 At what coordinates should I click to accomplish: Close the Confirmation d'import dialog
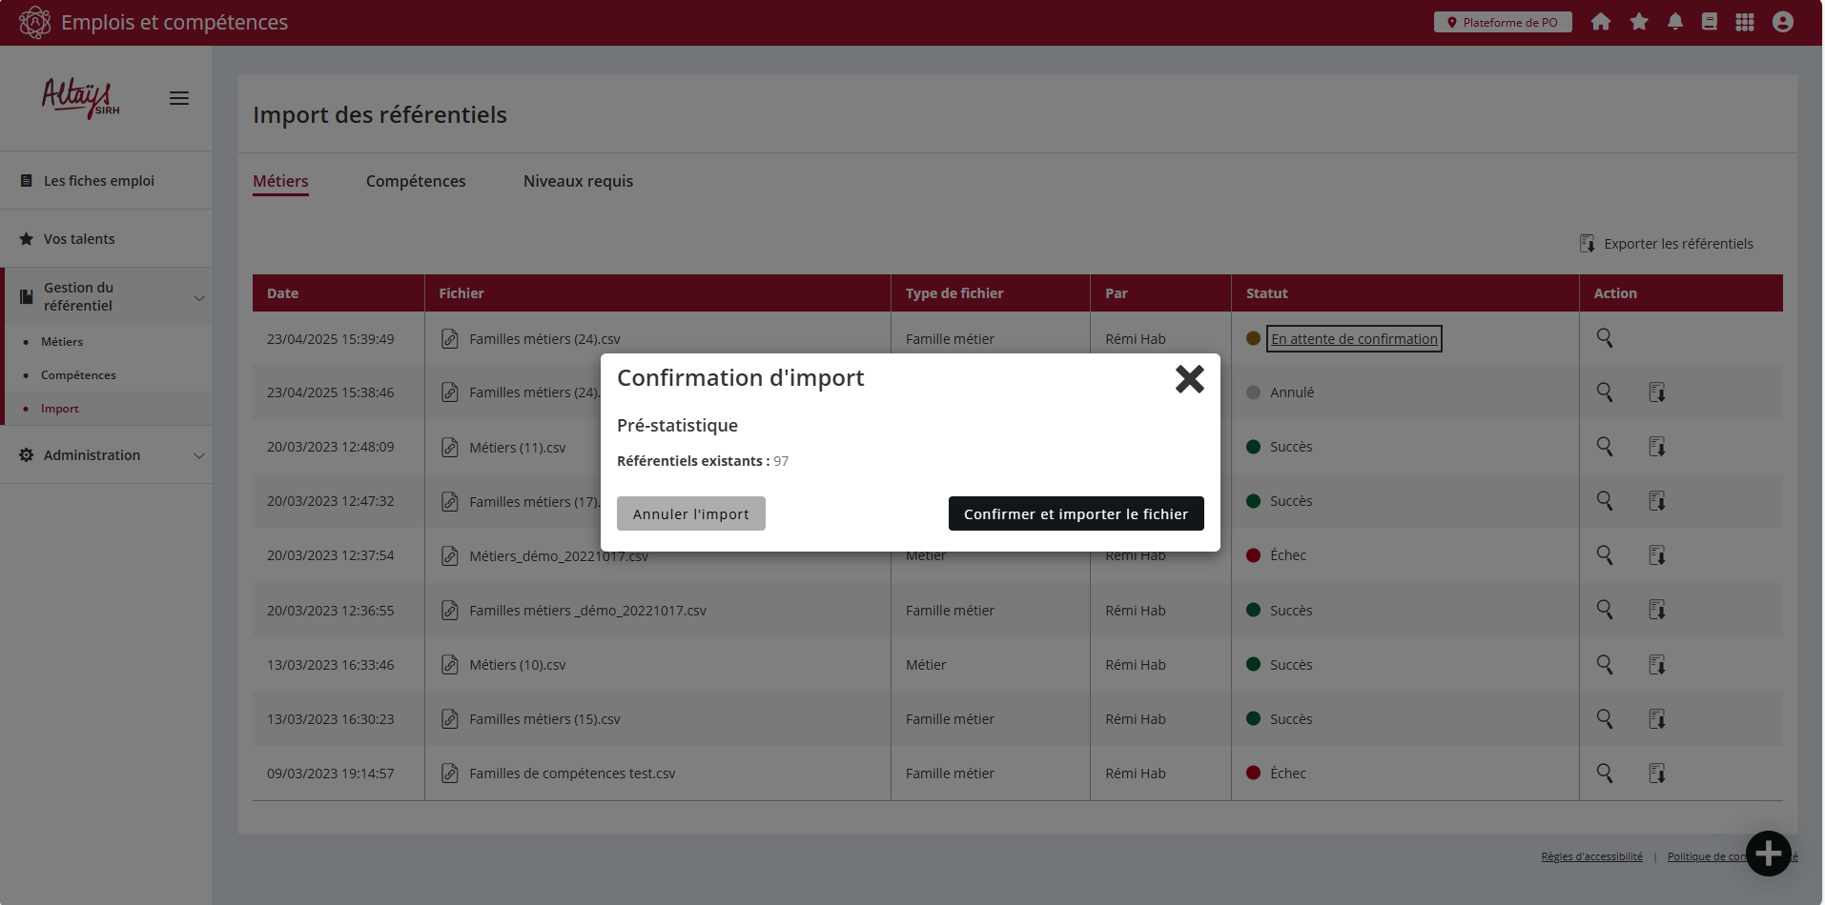(1189, 379)
